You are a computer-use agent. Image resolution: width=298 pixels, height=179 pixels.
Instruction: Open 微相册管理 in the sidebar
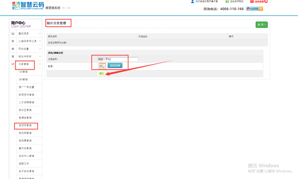click(x=25, y=125)
